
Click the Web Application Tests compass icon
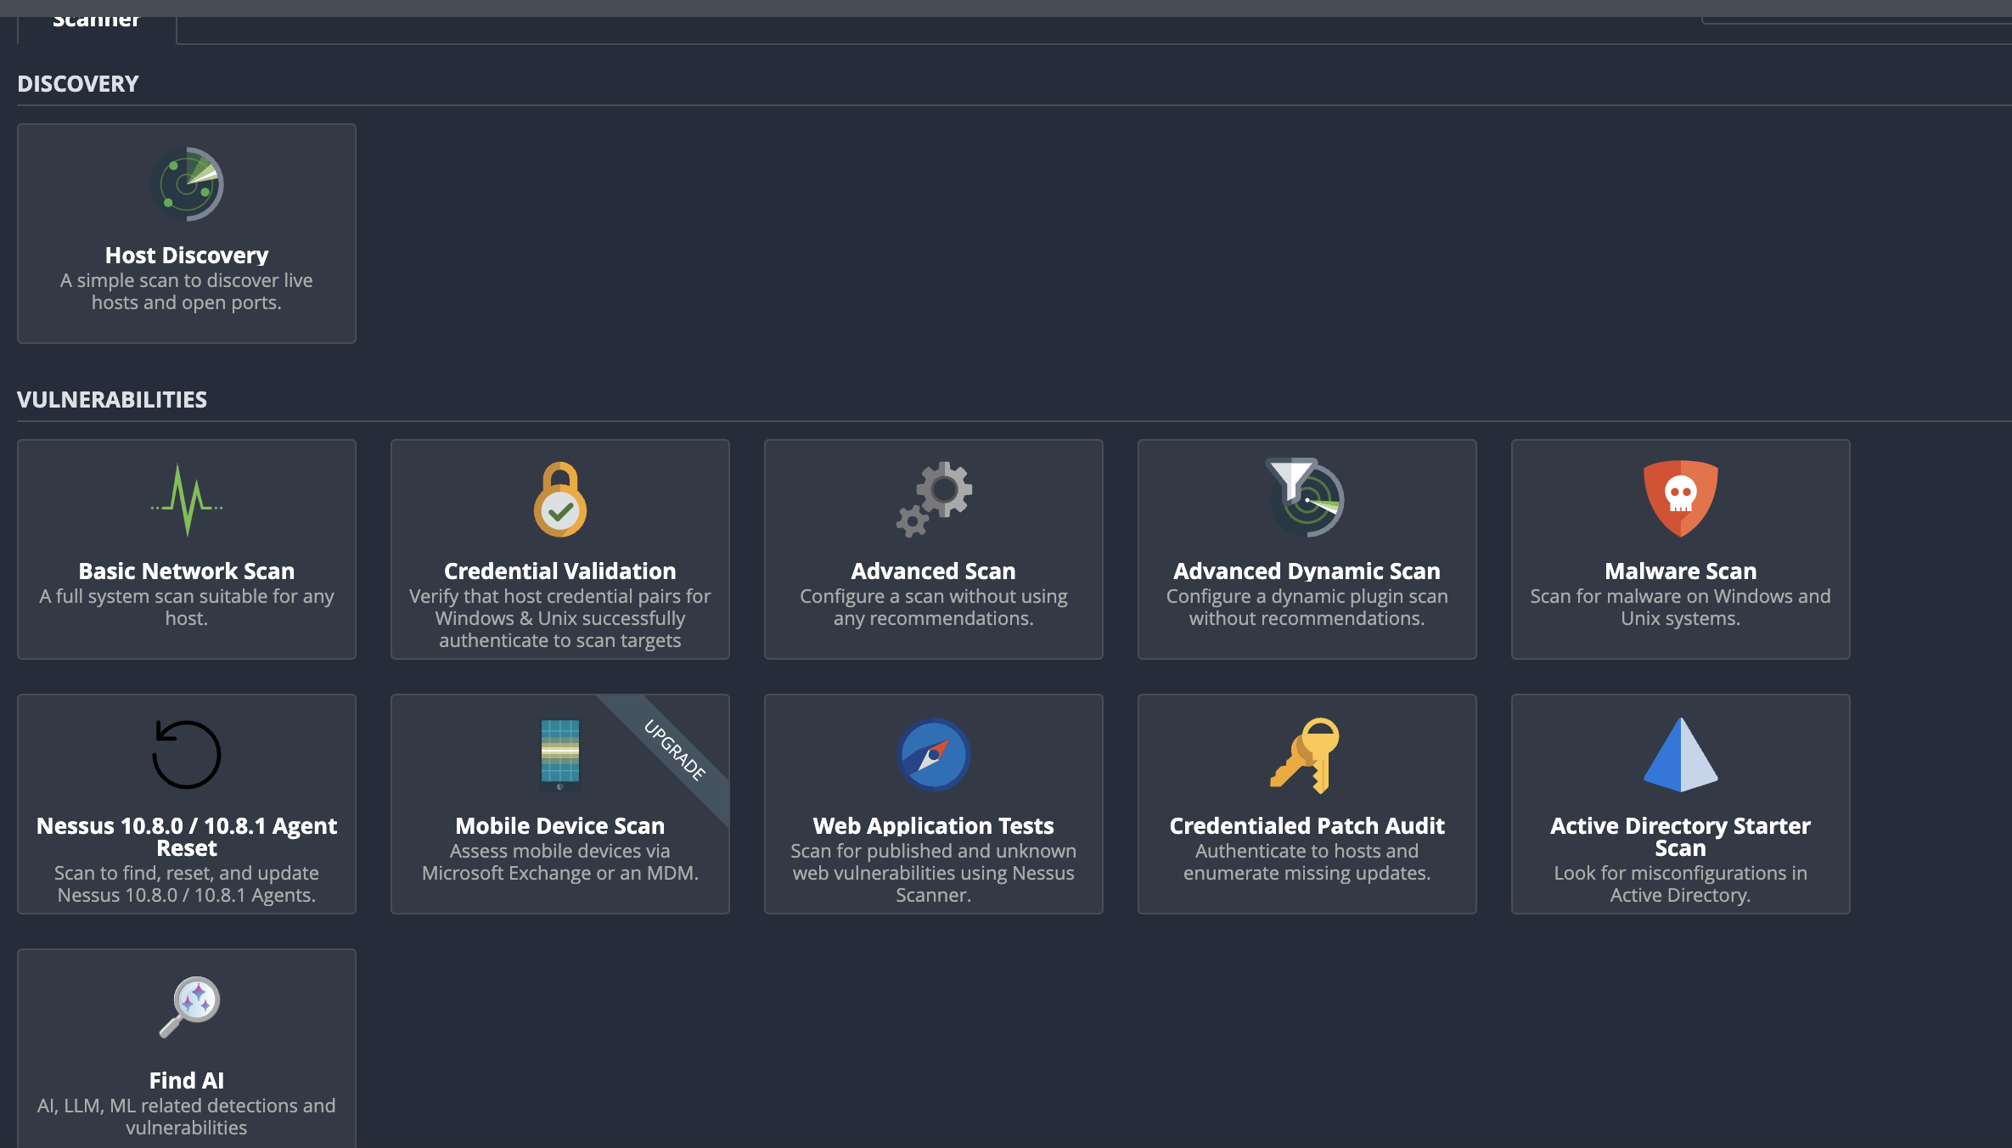tap(934, 755)
